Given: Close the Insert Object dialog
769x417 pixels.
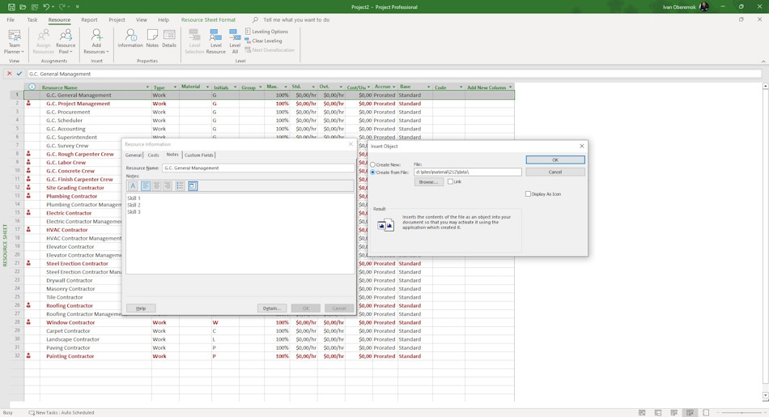Looking at the screenshot, I should click(582, 147).
